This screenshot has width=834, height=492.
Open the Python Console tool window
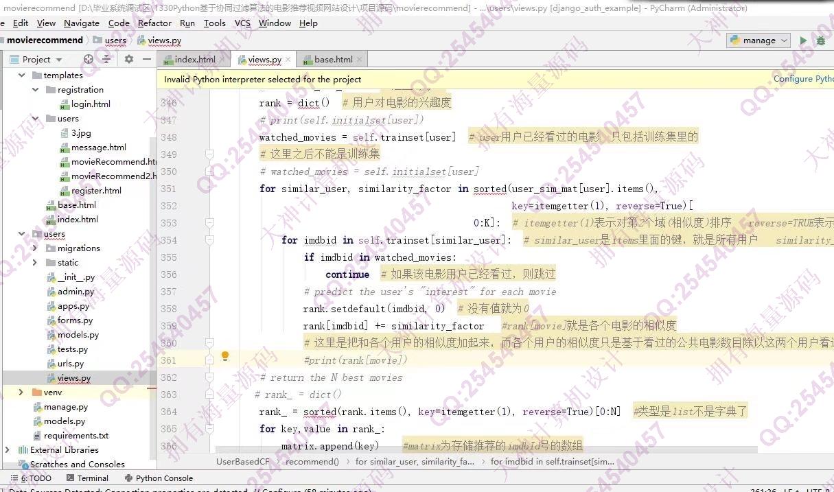pos(159,478)
